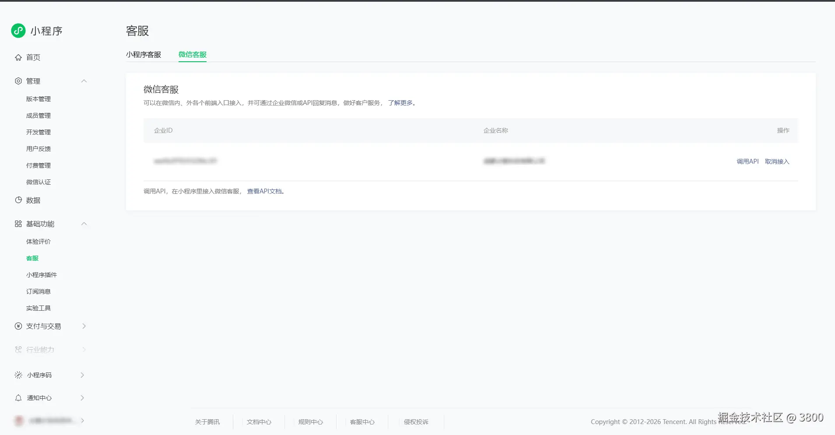Open the 数据 sidebar item
Screen dimensions: 835x435
(x=33, y=200)
